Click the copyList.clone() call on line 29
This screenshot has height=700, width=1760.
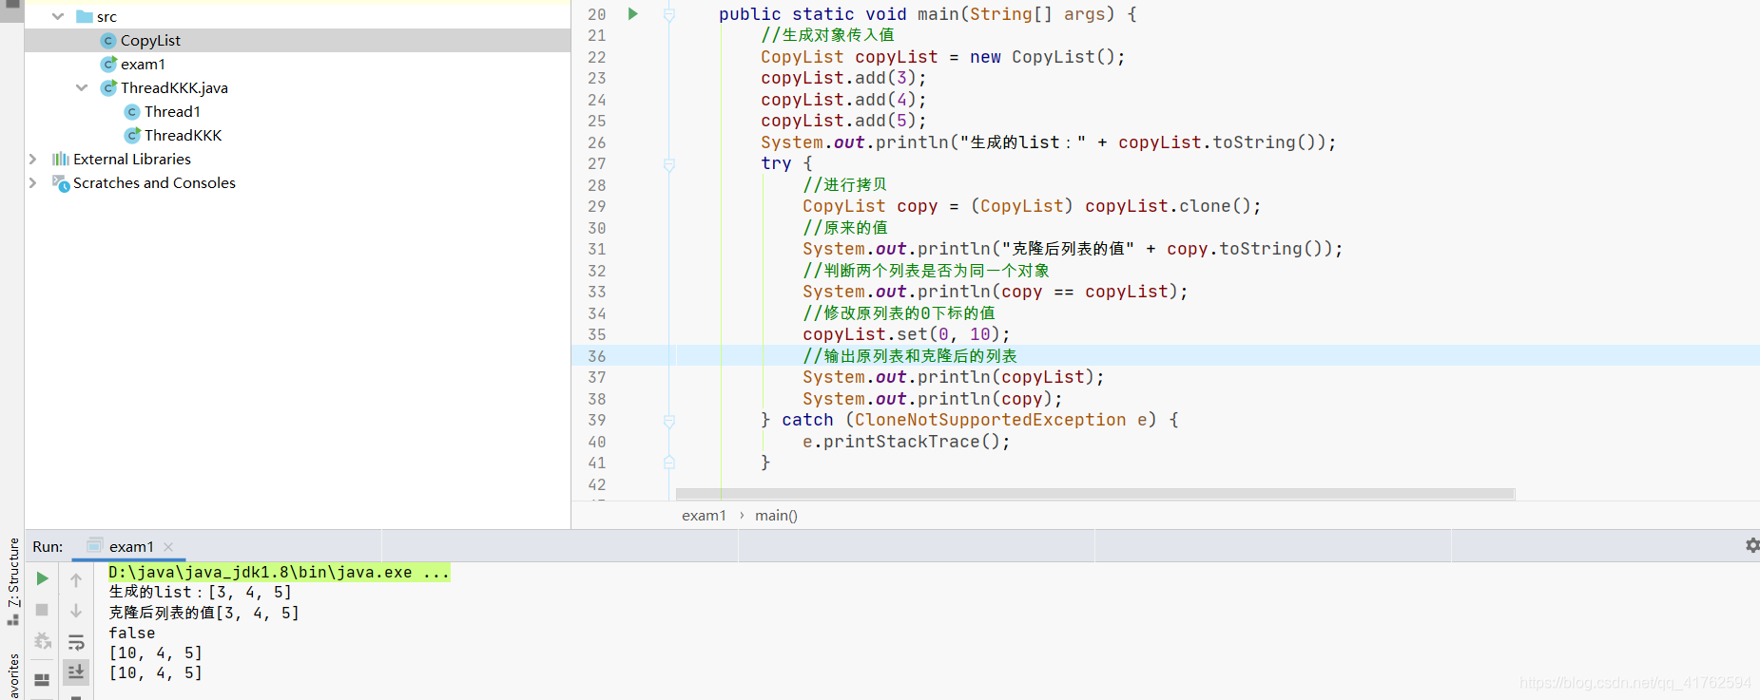1172,206
